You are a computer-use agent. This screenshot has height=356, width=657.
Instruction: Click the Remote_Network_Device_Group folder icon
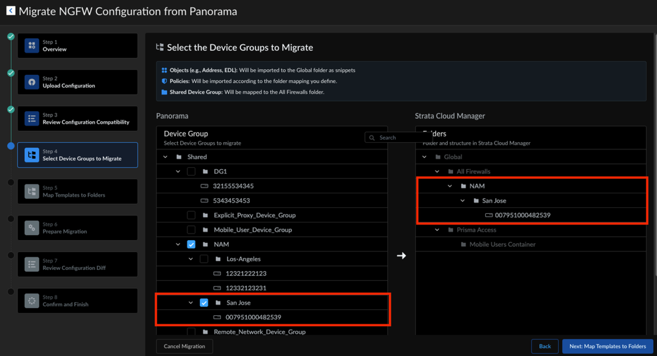[205, 332]
